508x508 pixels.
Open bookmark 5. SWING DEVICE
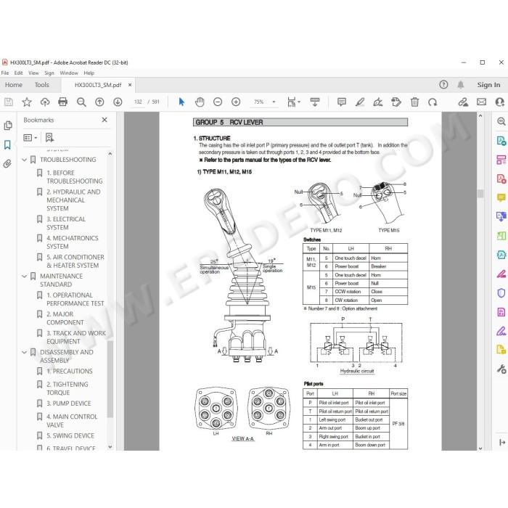(70, 435)
